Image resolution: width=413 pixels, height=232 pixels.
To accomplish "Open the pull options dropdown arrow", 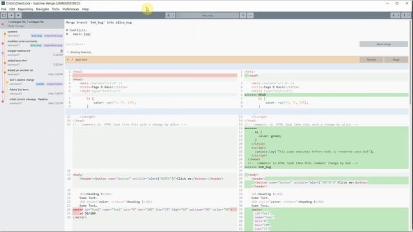I will tap(398, 15).
